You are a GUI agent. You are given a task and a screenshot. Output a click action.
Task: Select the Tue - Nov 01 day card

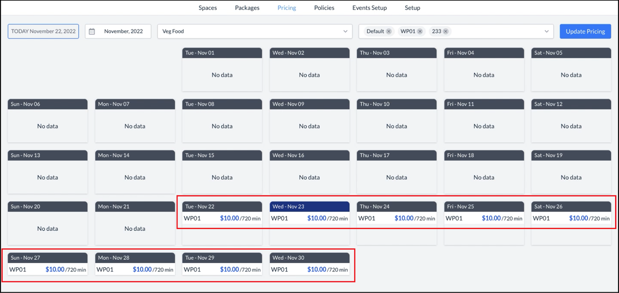pyautogui.click(x=222, y=70)
